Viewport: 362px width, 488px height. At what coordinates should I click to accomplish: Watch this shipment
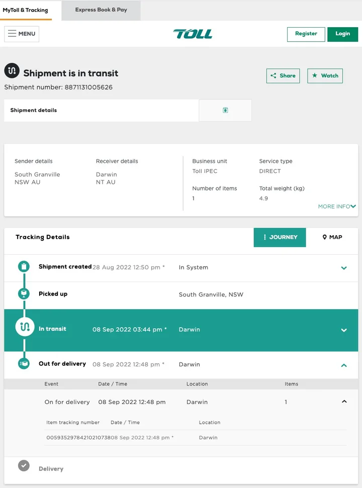click(325, 76)
